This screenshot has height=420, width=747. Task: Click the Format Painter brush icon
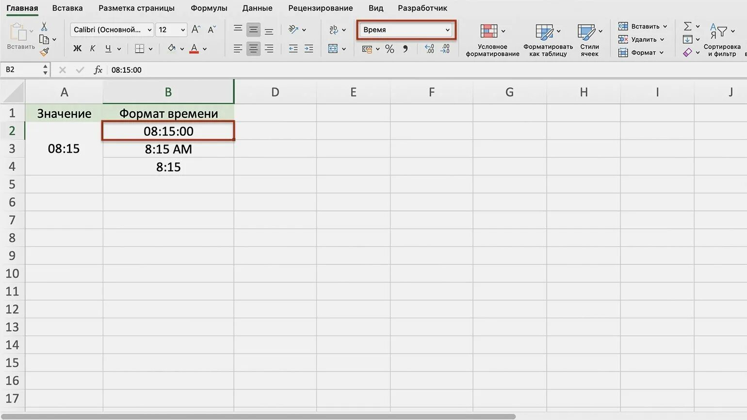point(45,51)
